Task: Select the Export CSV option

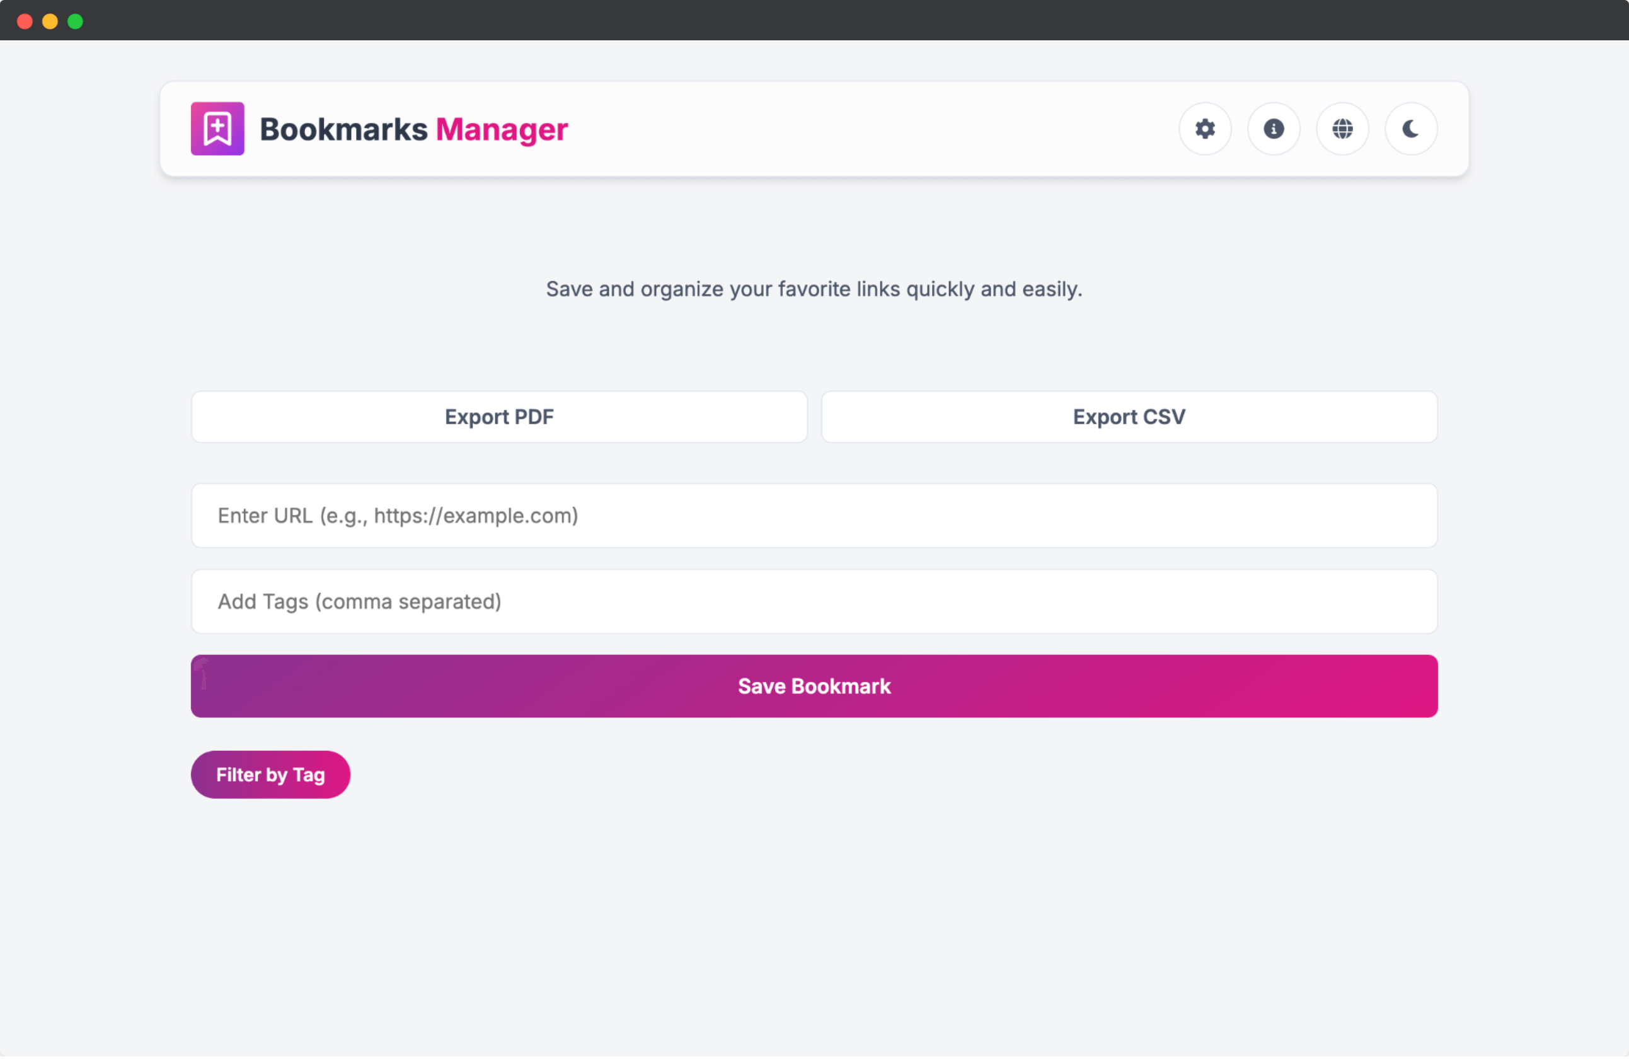Action: (1129, 416)
